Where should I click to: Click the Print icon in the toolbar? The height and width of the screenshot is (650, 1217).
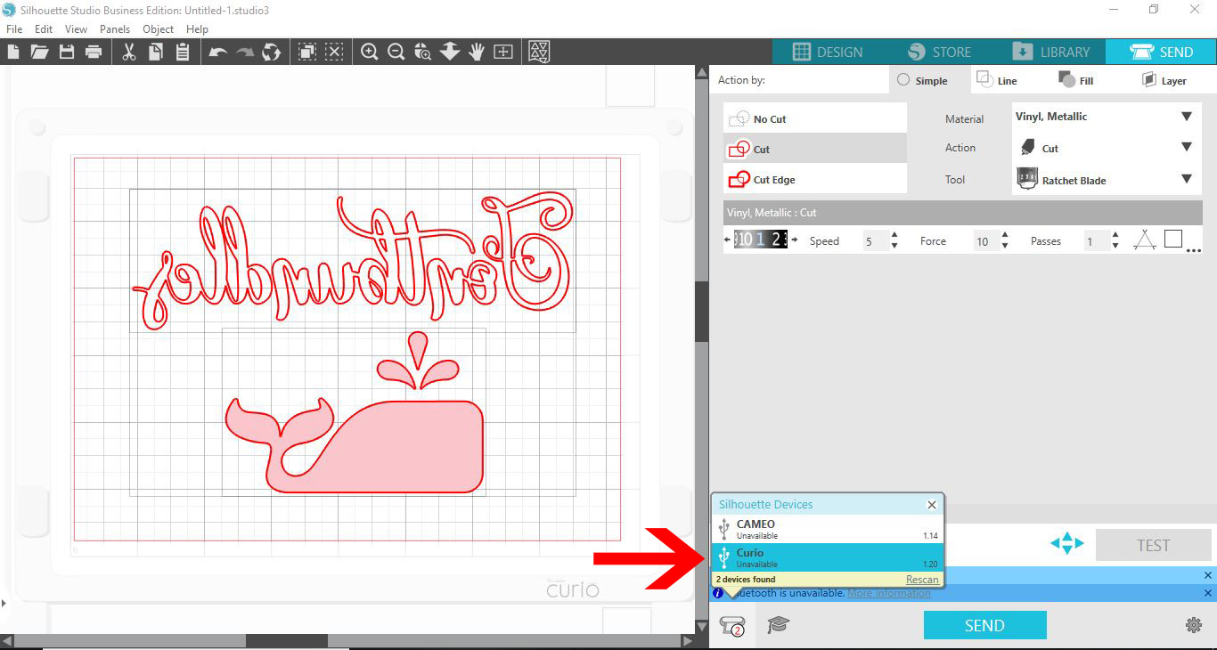click(94, 52)
